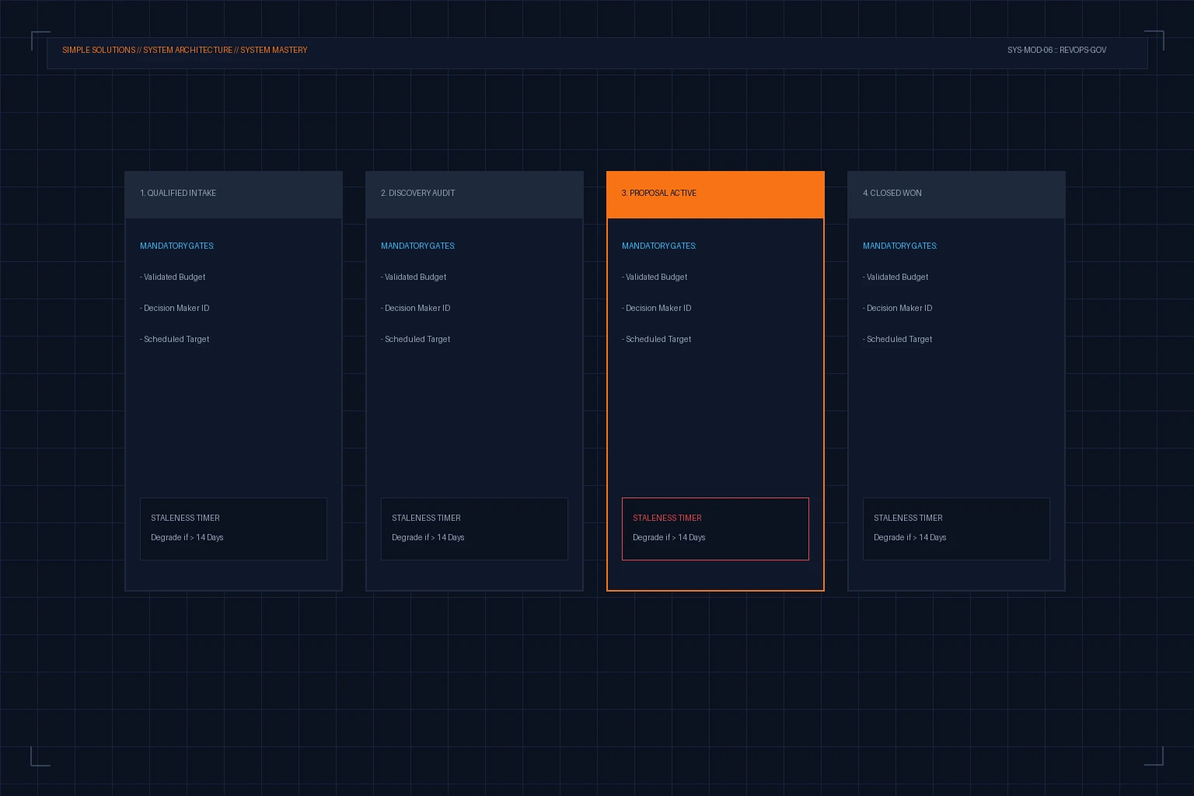The height and width of the screenshot is (796, 1194).
Task: Click the SYS-MOD-06 :: REVOPS-GOV label
Action: coord(1056,50)
